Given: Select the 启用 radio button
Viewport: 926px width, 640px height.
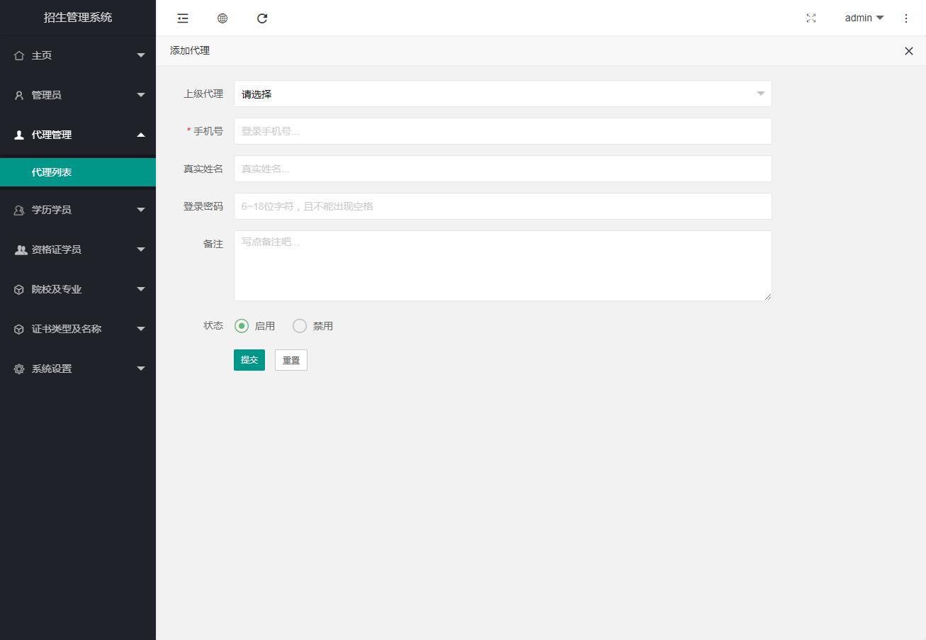Looking at the screenshot, I should pos(242,326).
